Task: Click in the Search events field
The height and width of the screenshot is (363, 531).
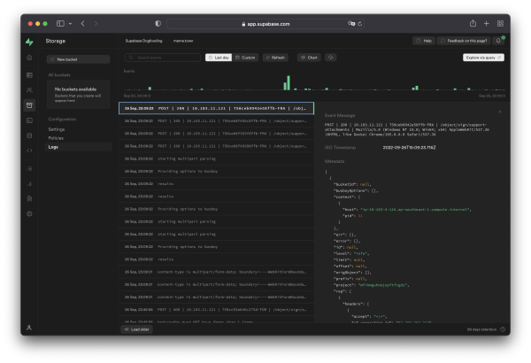Action: pos(164,58)
